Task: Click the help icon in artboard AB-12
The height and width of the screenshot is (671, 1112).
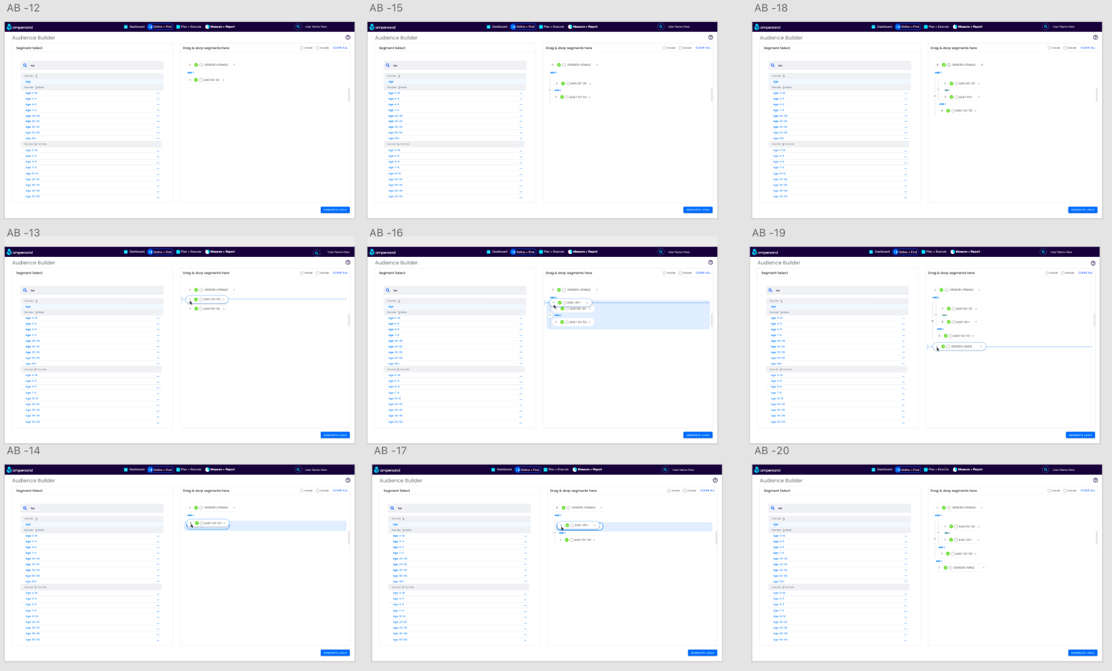Action: 348,38
